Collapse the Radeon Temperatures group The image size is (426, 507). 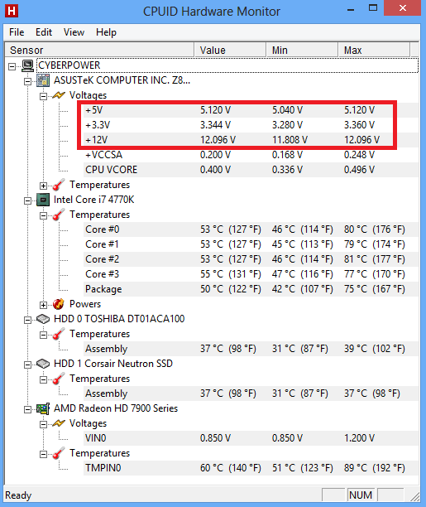pos(43,454)
